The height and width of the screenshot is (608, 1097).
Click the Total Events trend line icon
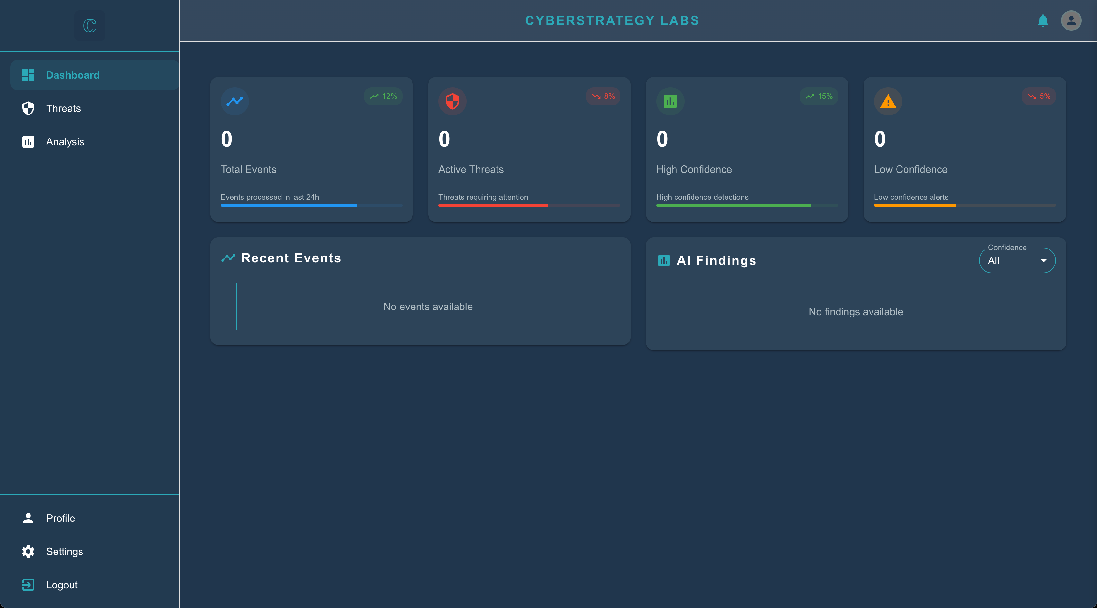(x=235, y=101)
